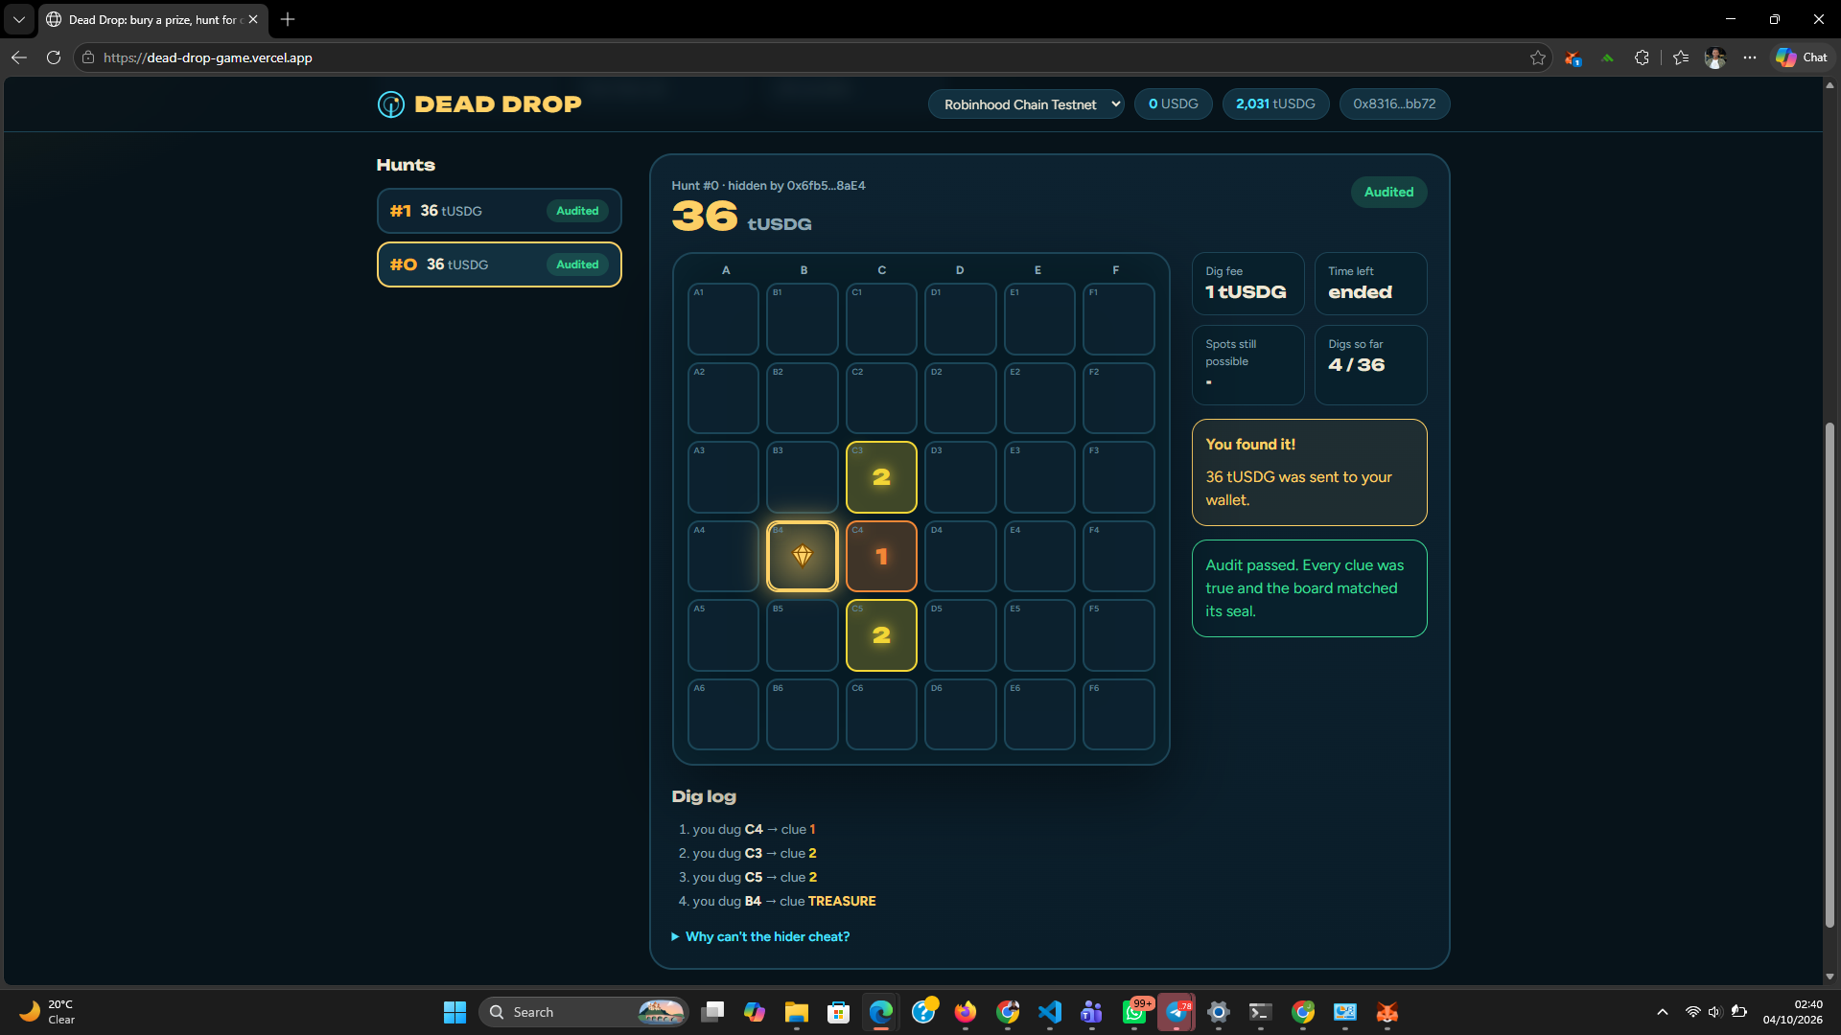1841x1035 pixels.
Task: Click the site info lock icon
Action: tap(88, 57)
